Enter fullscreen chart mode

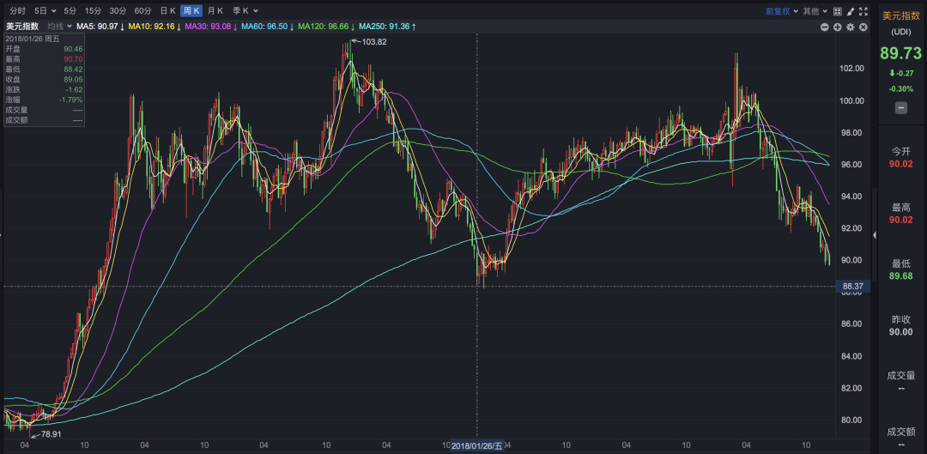pyautogui.click(x=863, y=11)
